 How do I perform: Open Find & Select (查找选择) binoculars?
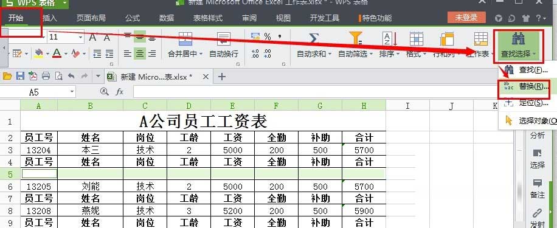coord(518,38)
